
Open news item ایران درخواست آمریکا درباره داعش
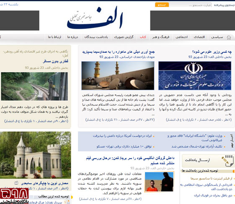point(122,136)
